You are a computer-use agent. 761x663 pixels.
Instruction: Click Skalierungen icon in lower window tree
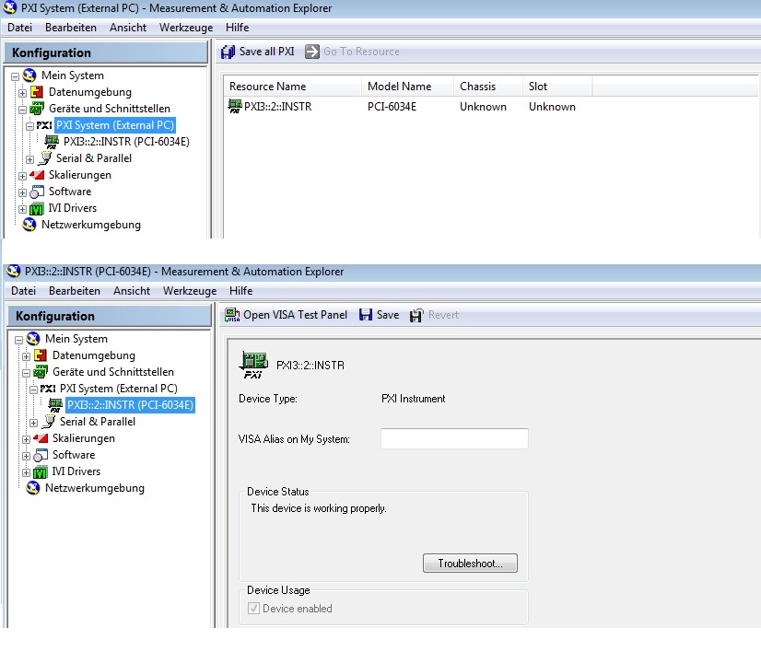point(41,438)
